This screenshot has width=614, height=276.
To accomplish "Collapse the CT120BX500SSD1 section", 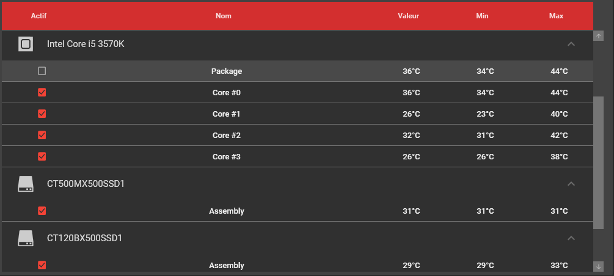I will coord(571,238).
